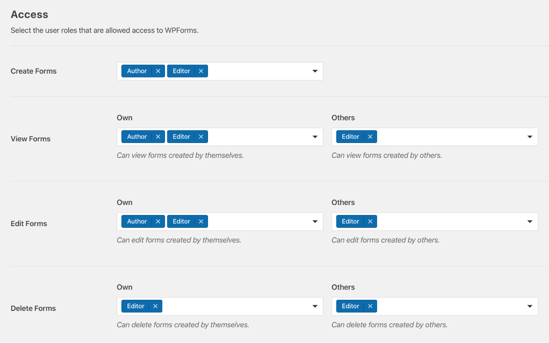Select the Author tag in View Forms Own
549x343 pixels.
(x=137, y=137)
